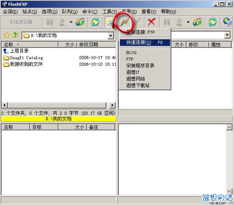Click the remote pane transfer queue globe icon
Screen dimensions: 234x205
(197, 22)
